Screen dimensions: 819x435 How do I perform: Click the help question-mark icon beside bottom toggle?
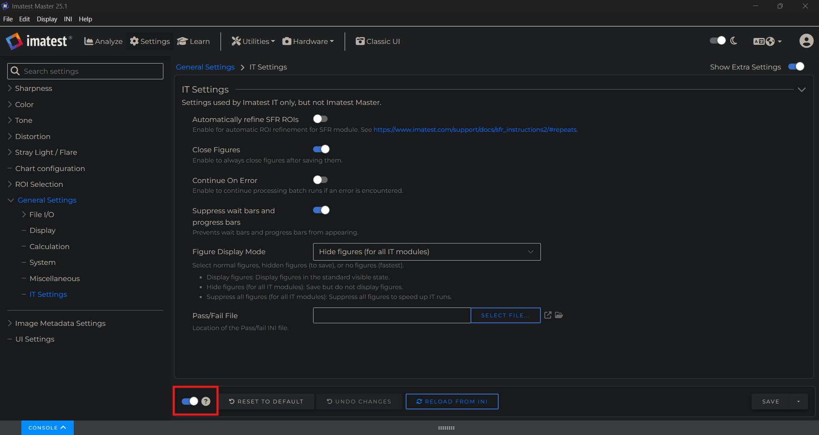click(x=206, y=401)
